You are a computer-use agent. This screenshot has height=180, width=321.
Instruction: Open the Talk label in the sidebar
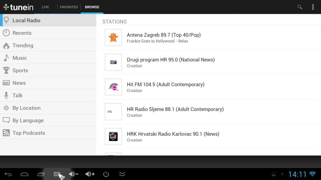tap(17, 95)
